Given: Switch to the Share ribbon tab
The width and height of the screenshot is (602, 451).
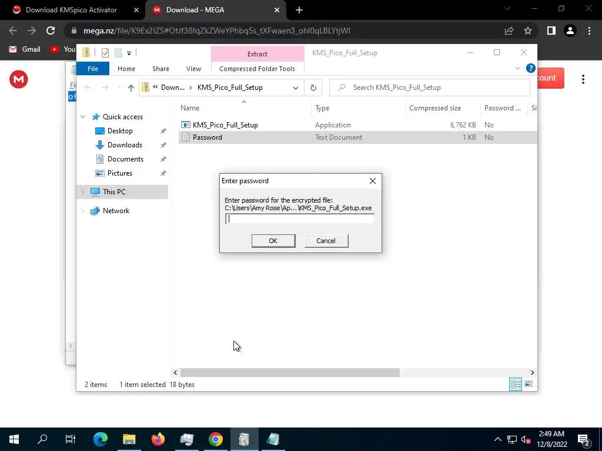Looking at the screenshot, I should [160, 69].
